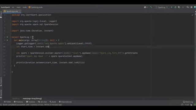The image size is (196, 110).
Task: Open IDE settings gear icon
Action: 191,7
